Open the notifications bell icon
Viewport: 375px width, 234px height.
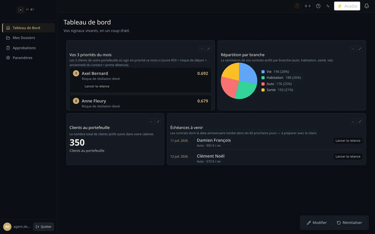point(367,6)
